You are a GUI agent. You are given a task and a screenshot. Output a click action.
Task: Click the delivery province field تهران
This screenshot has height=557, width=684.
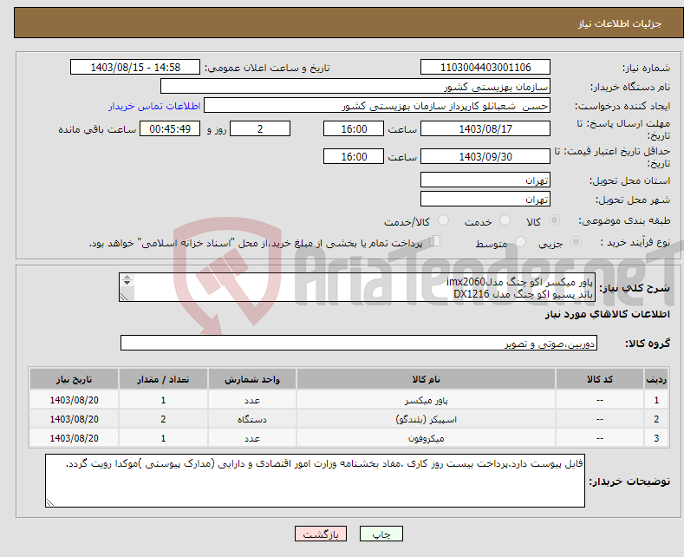pyautogui.click(x=485, y=180)
